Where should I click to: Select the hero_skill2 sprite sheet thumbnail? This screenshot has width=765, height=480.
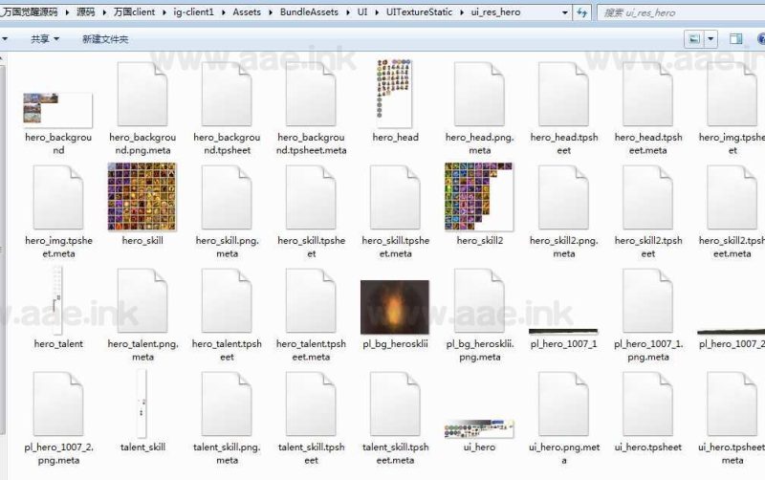coord(479,196)
